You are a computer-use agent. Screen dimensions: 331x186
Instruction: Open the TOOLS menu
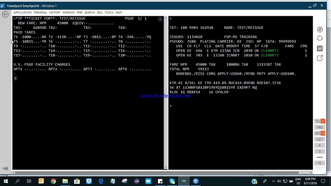click(109, 12)
